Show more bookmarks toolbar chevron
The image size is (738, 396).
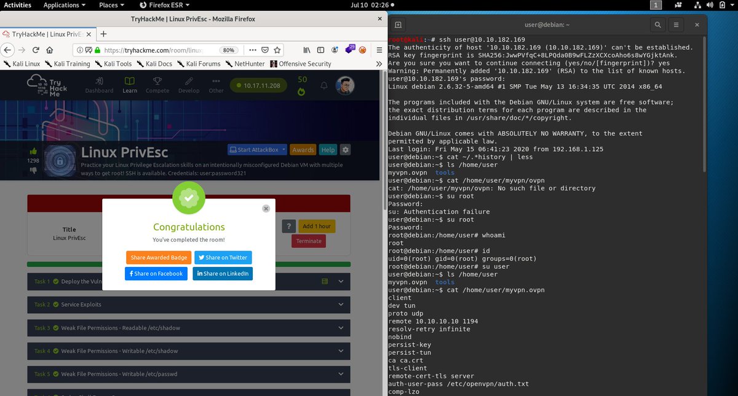[378, 64]
